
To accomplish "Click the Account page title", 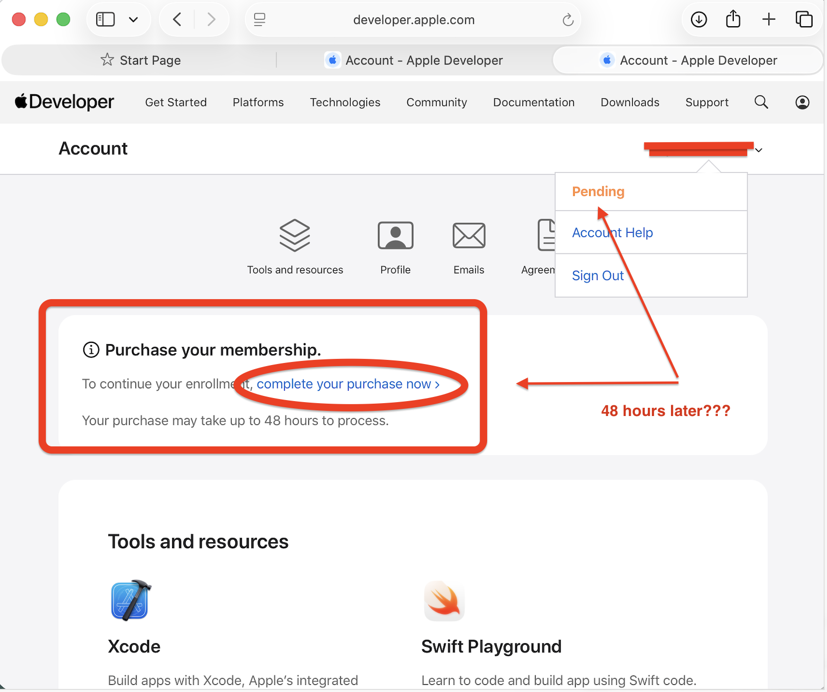I will tap(93, 149).
